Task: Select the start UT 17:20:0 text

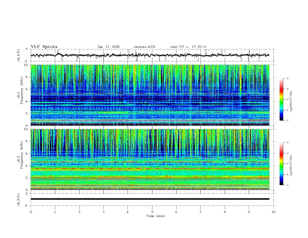Action: click(188, 47)
